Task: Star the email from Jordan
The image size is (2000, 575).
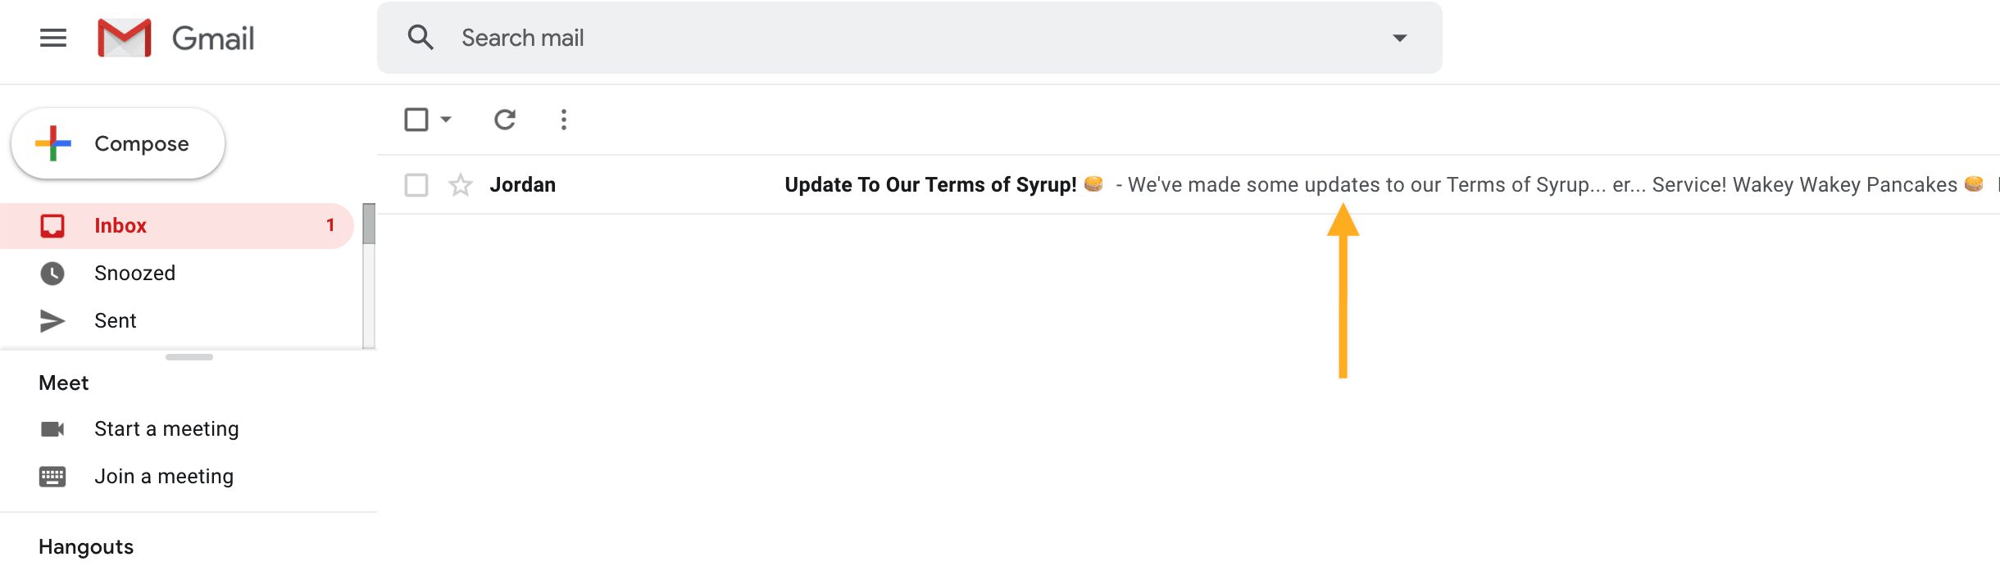Action: click(461, 185)
